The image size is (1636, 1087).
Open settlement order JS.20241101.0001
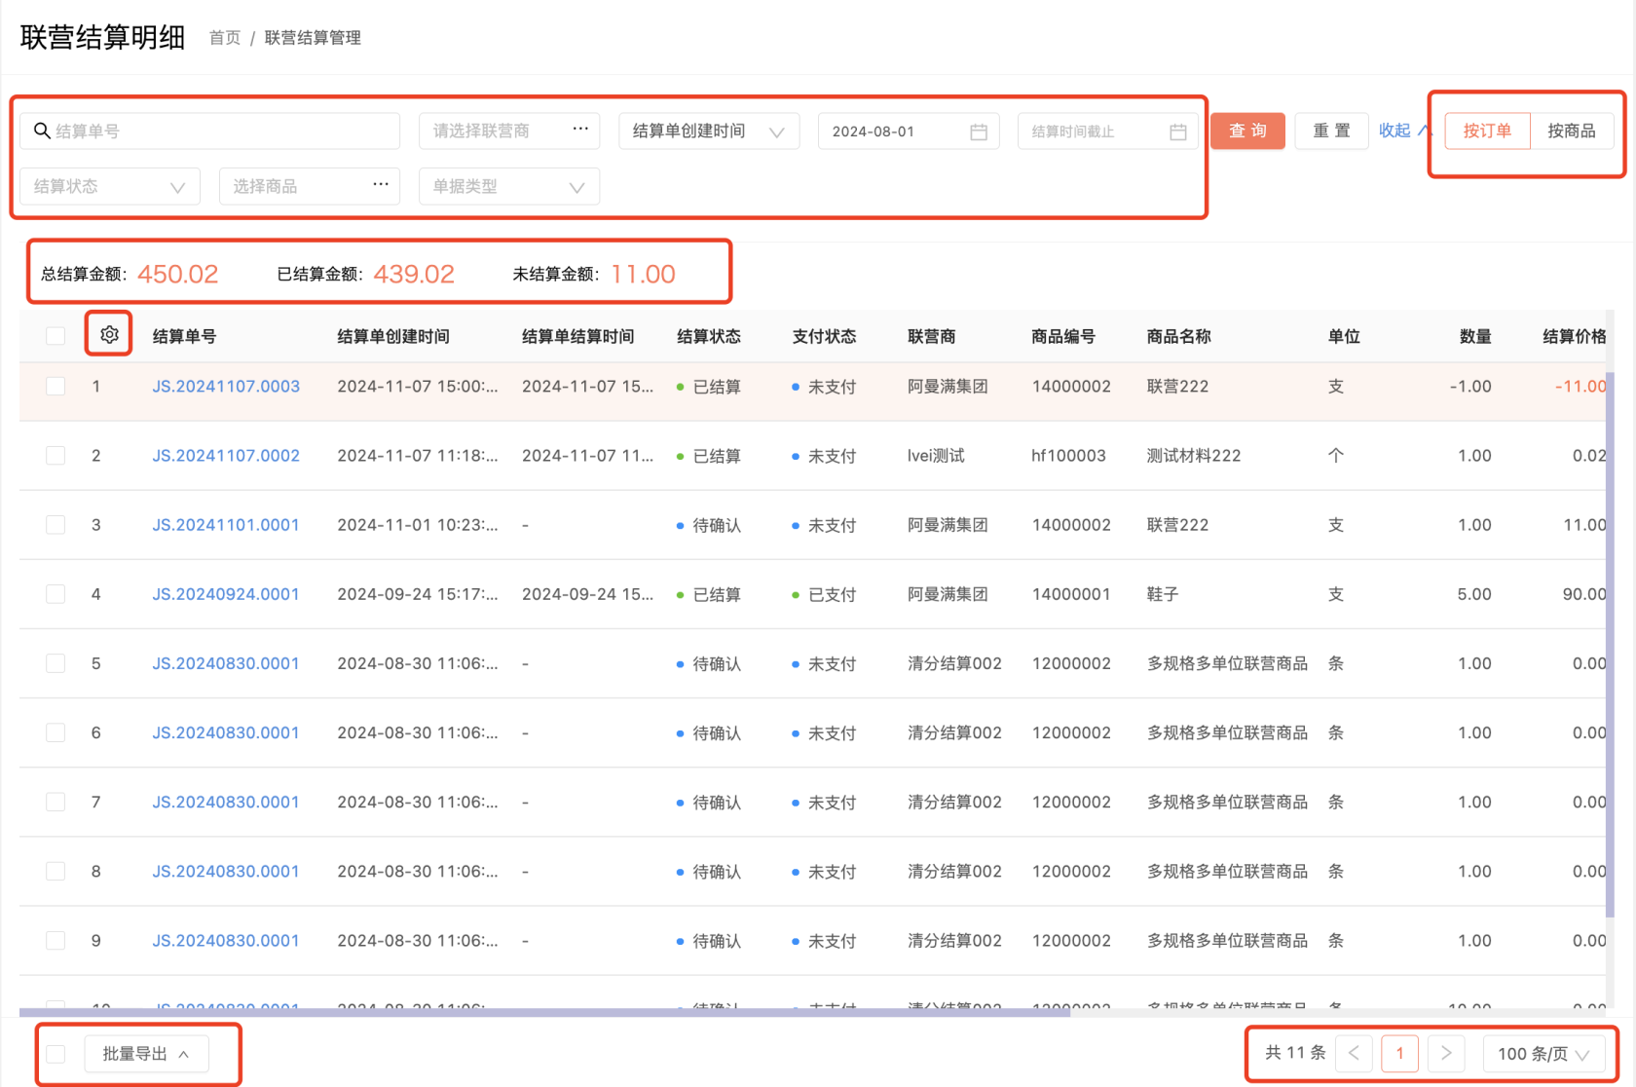[226, 524]
